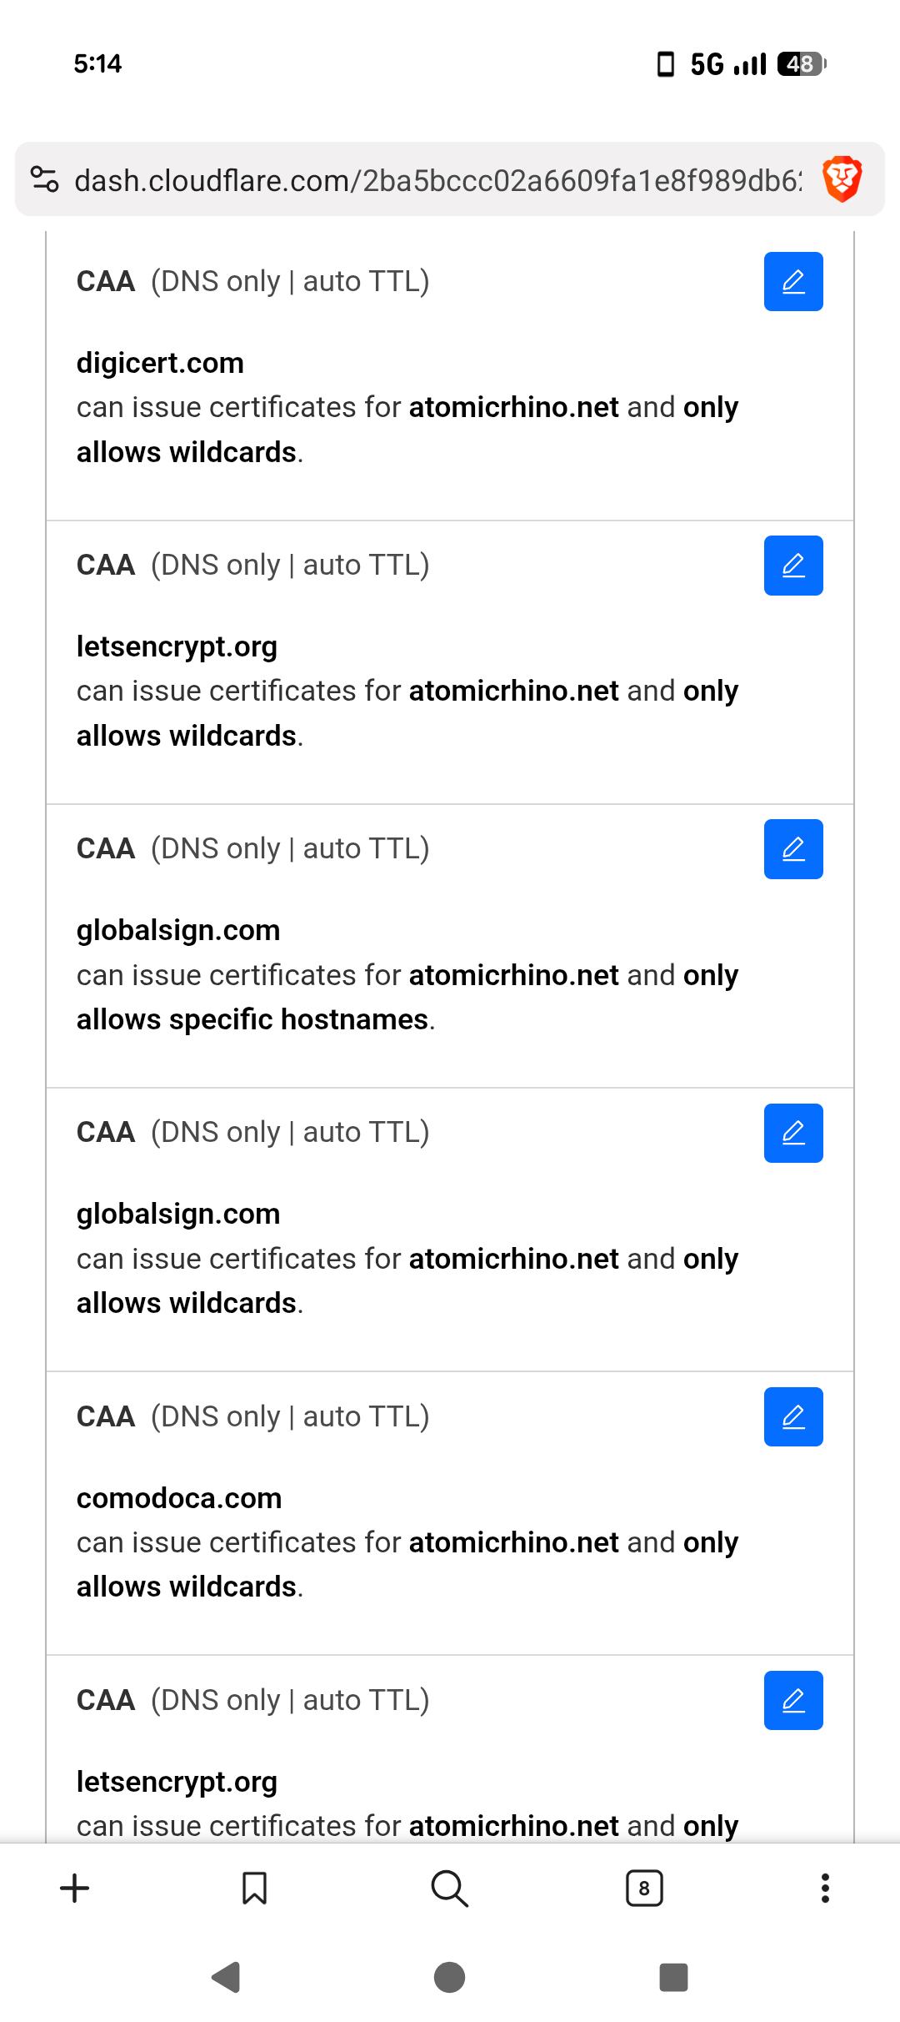The height and width of the screenshot is (2022, 900).
Task: Open tab switcher showing 8 tabs
Action: pos(644,1889)
